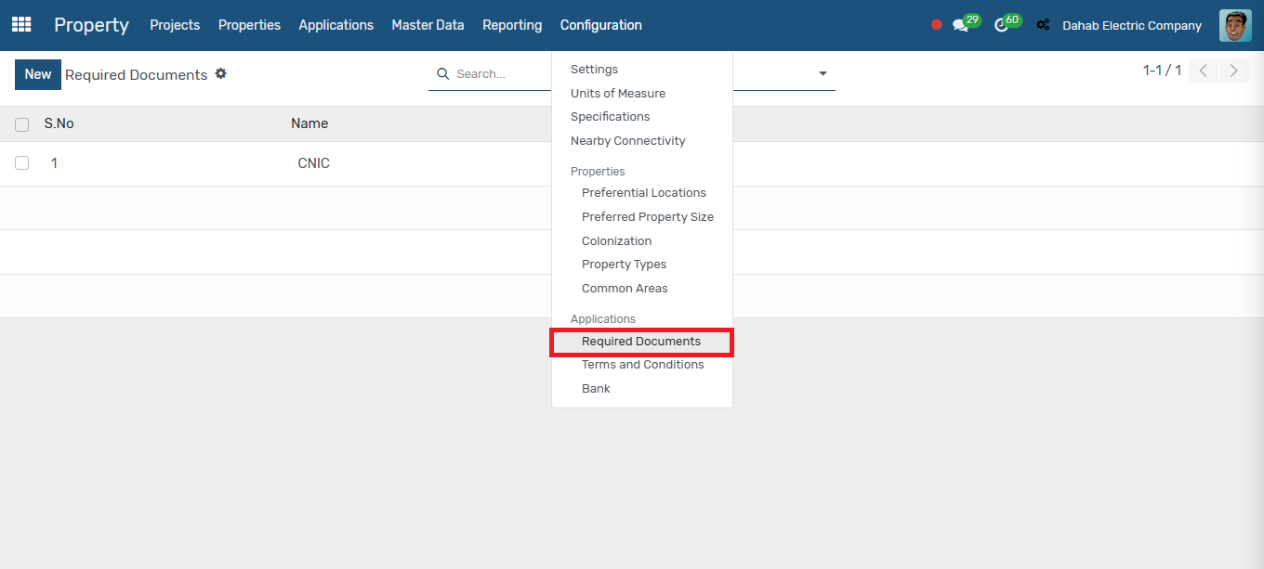Viewport: 1264px width, 569px height.
Task: Open the Applications top menu
Action: coord(336,25)
